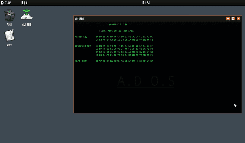Viewport: 245px width, 143px height.
Task: Click the second Master Key row starting with LF
Action: [124, 40]
